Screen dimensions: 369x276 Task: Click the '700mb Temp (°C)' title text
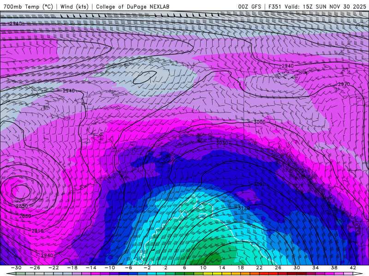28,6
